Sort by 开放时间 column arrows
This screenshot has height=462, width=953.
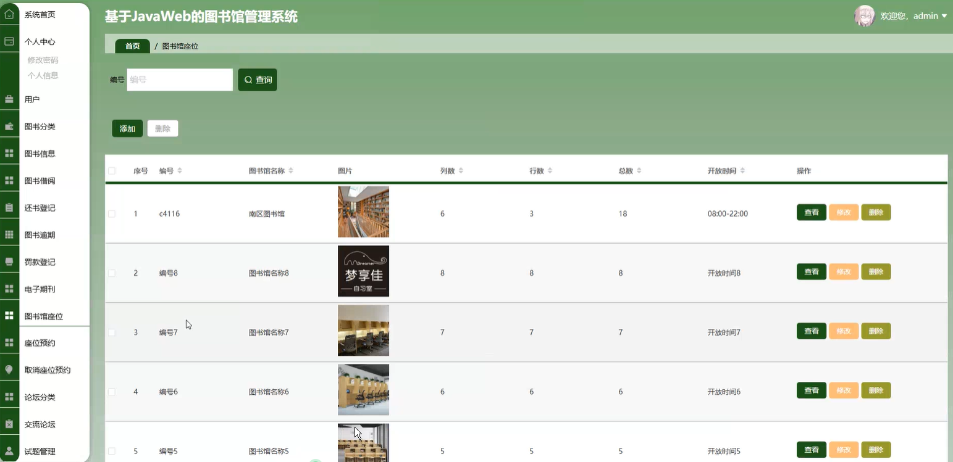click(742, 171)
